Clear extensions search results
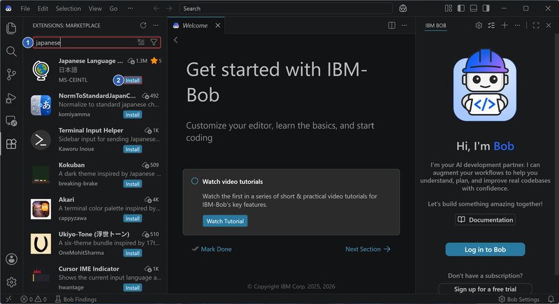Image resolution: width=559 pixels, height=304 pixels. (141, 42)
